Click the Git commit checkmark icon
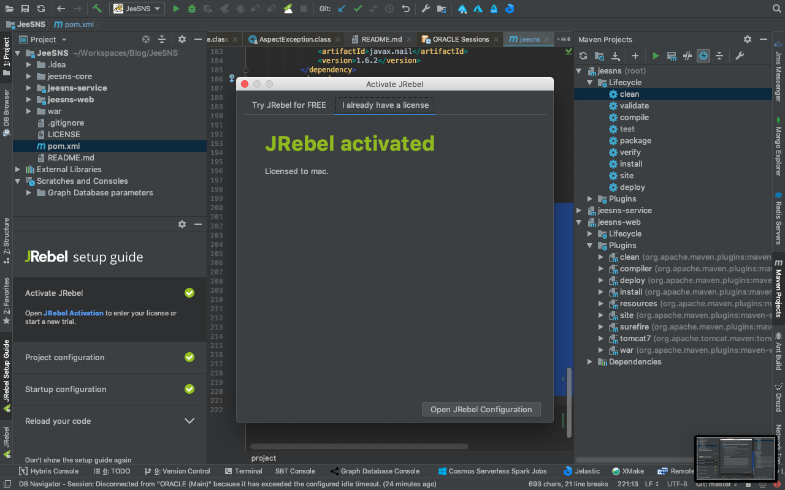Screen dimensions: 785x490 pyautogui.click(x=358, y=9)
